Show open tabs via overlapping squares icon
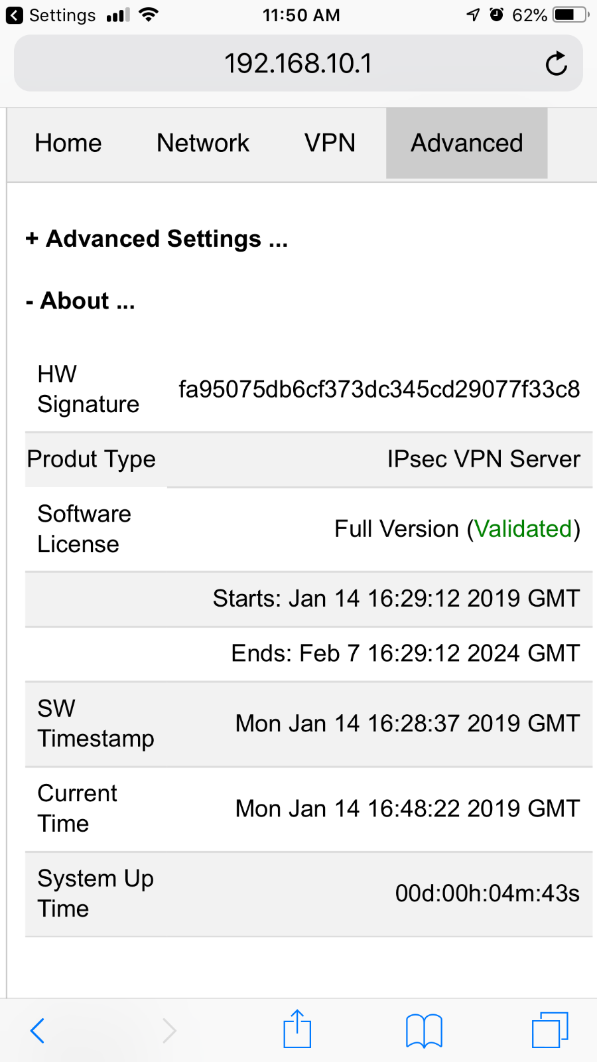597x1062 pixels. tap(551, 1029)
